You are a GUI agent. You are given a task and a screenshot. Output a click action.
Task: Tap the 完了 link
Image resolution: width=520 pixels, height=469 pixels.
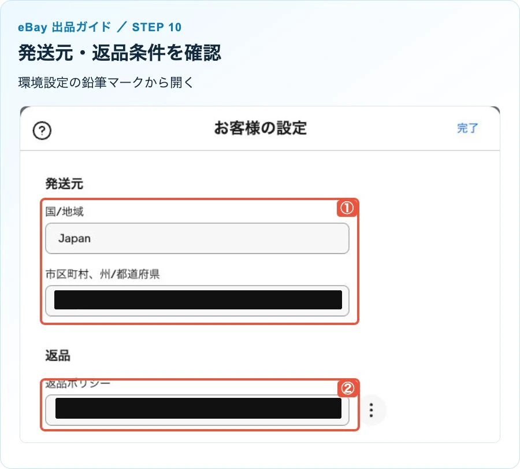point(467,128)
